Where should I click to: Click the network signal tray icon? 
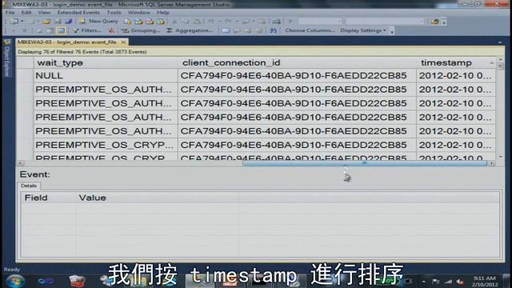click(448, 282)
